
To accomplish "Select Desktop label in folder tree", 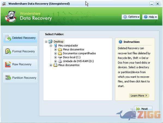I will (58, 42).
